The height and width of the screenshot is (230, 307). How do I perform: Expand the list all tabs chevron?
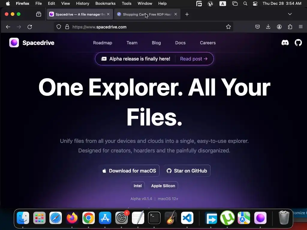[290, 14]
